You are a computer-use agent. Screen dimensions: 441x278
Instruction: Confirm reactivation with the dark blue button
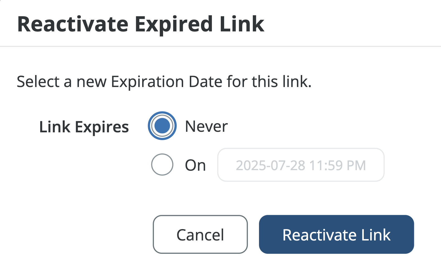(x=336, y=234)
